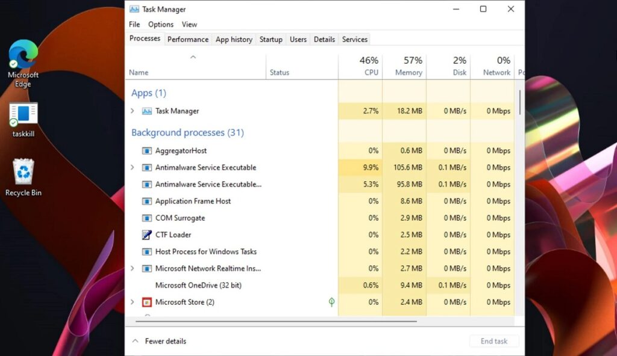This screenshot has height=356, width=617.
Task: Click icon of first Antimalware Service Executable
Action: coord(147,168)
